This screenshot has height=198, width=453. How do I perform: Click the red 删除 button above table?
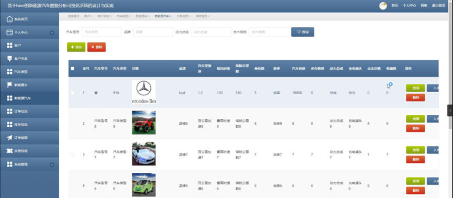point(96,47)
